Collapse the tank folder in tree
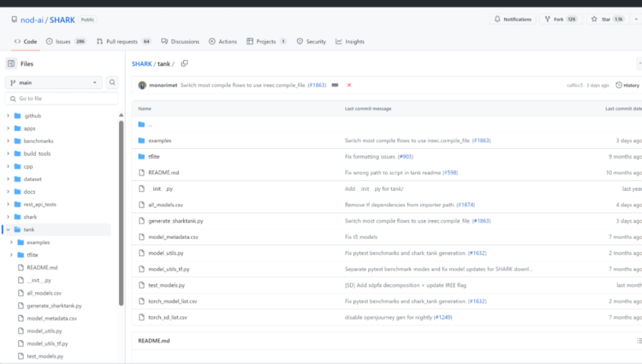The height and width of the screenshot is (364, 642). pyautogui.click(x=9, y=229)
